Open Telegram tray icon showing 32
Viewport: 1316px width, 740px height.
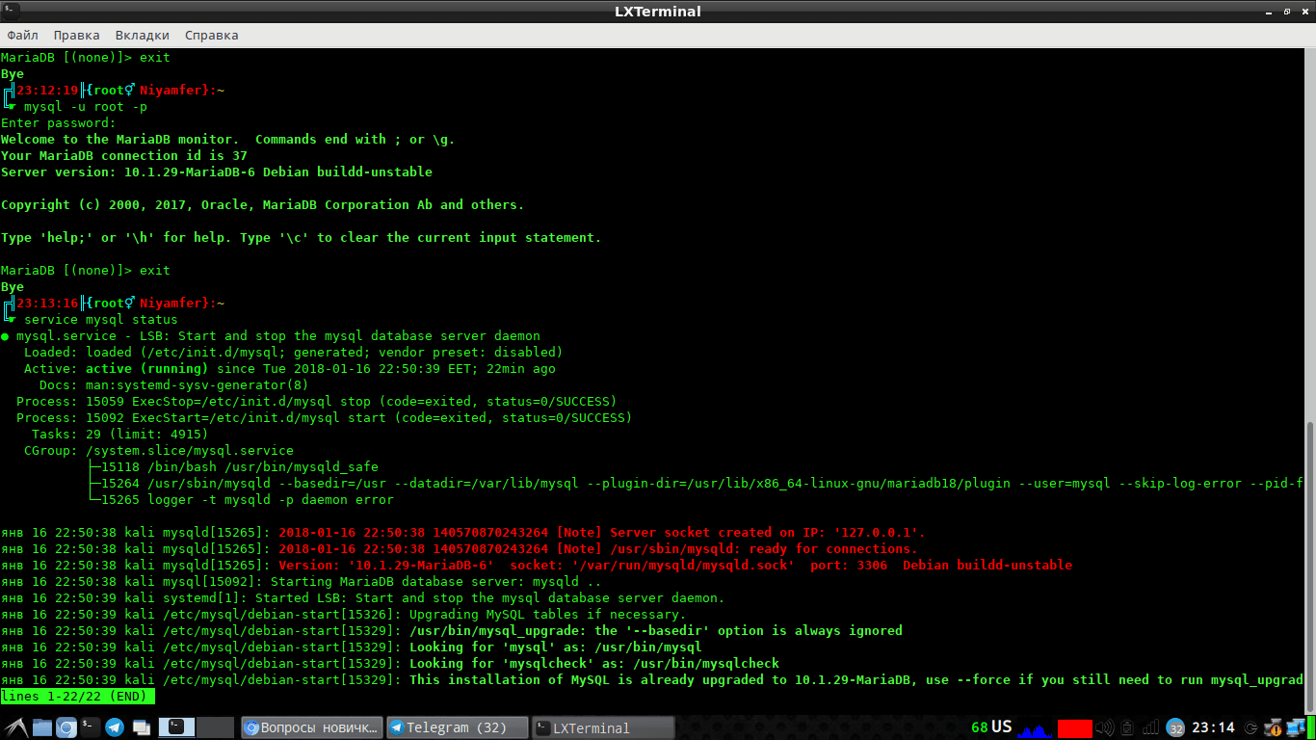(1175, 728)
